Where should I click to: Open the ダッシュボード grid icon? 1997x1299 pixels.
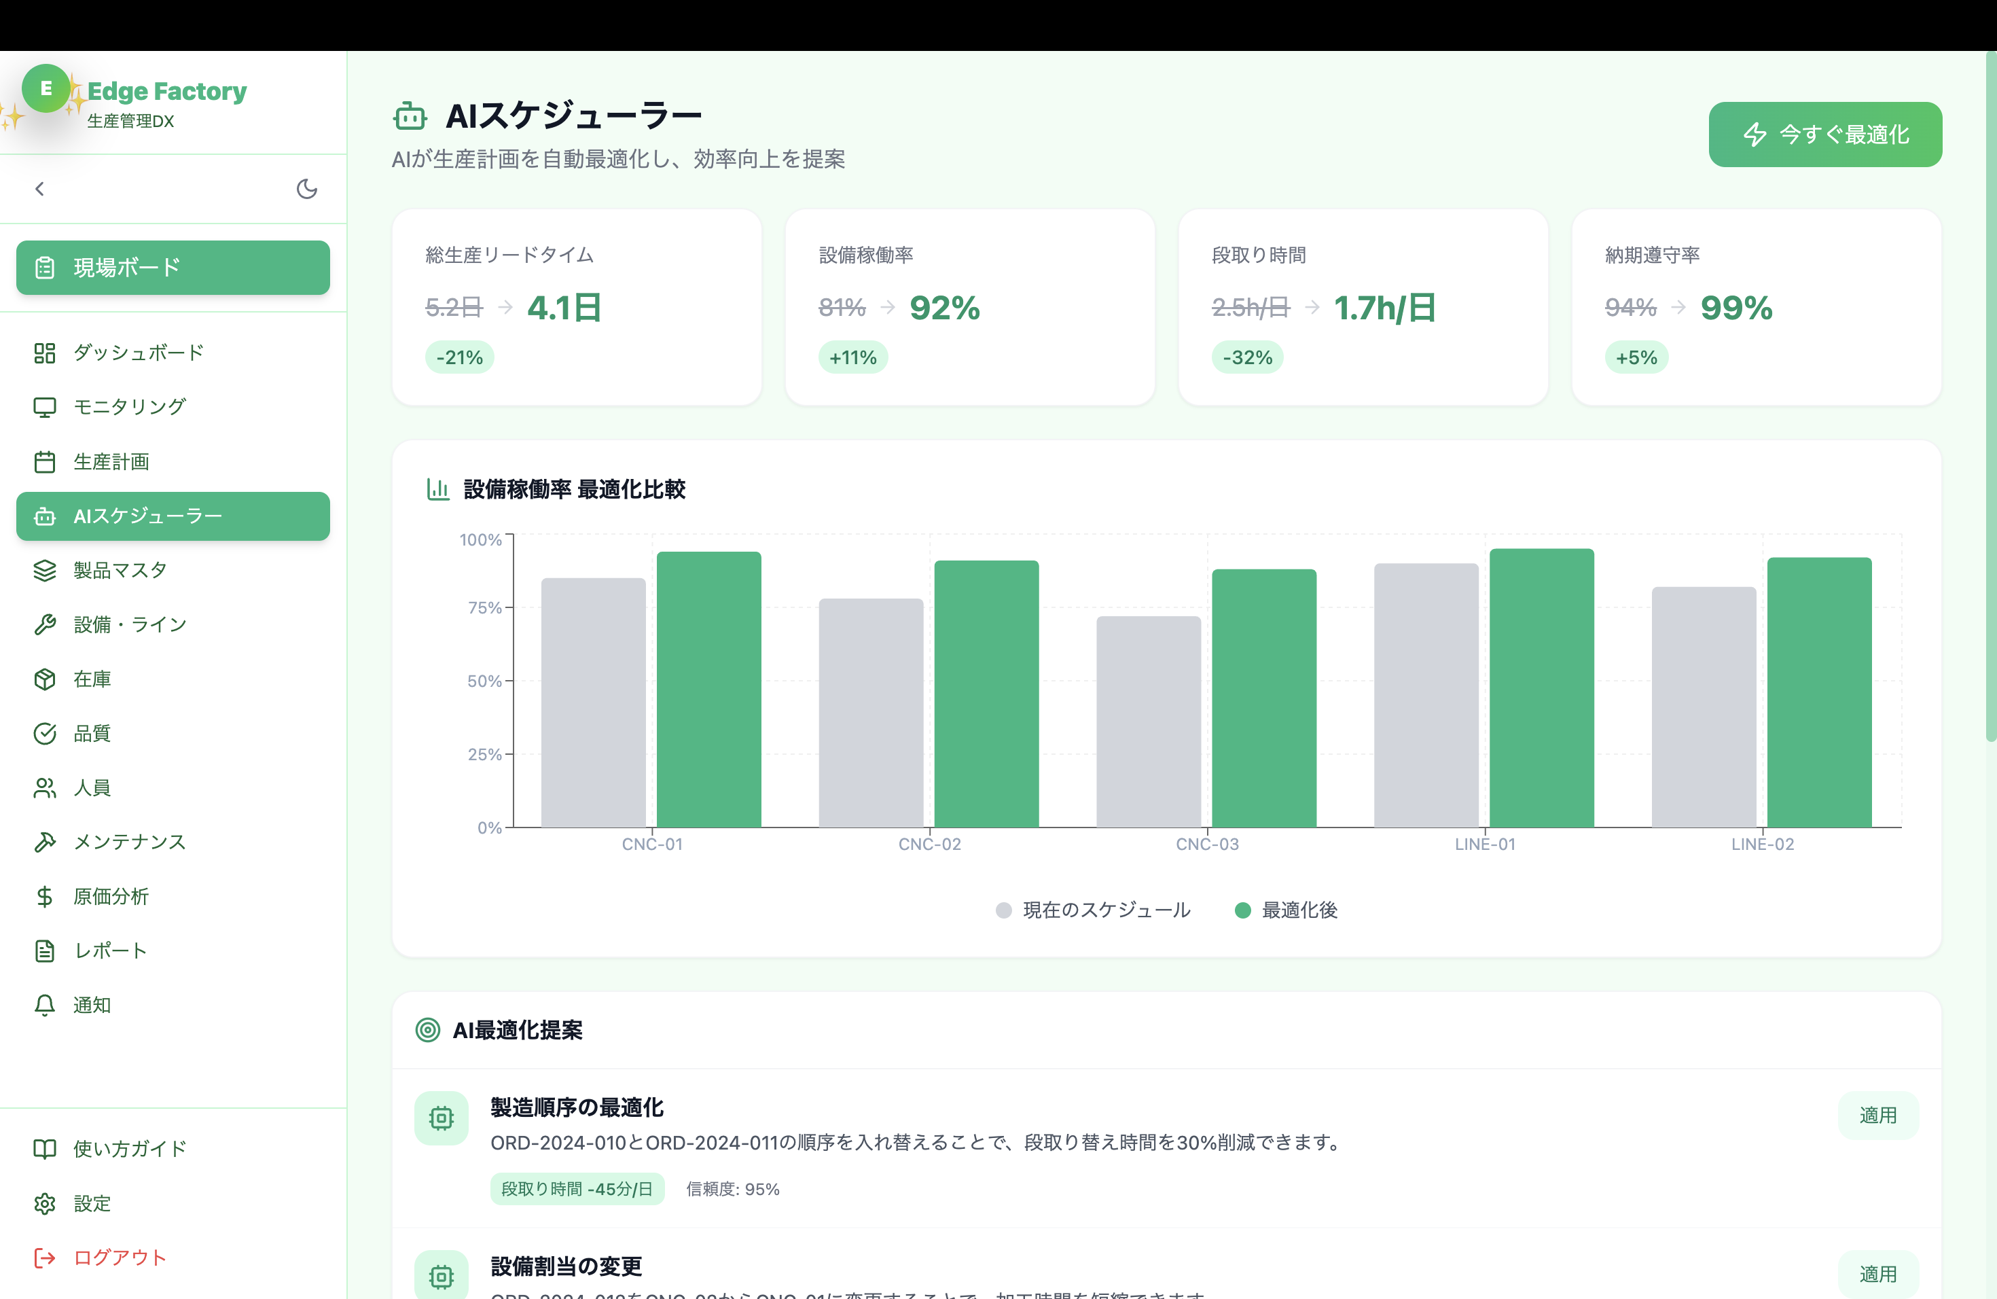(x=44, y=353)
